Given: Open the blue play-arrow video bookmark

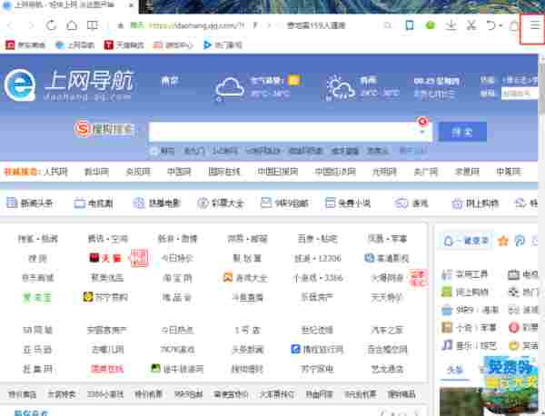Looking at the screenshot, I should [223, 45].
